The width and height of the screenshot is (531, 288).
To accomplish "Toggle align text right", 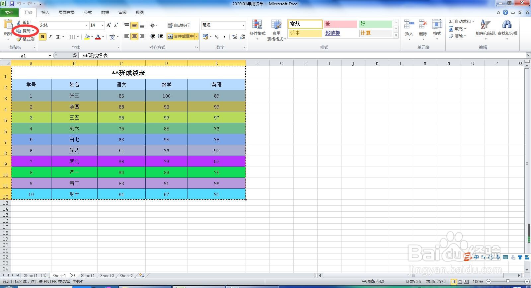I will [142, 36].
